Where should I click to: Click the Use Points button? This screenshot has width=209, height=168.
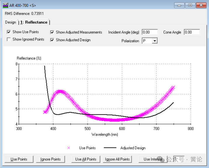(x=19, y=159)
